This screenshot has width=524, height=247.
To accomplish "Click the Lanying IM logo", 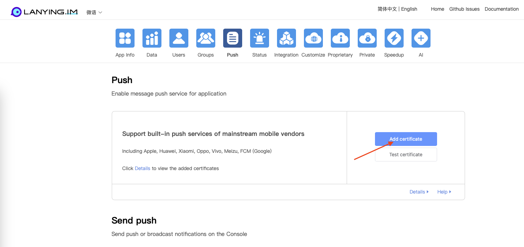I will (x=44, y=12).
